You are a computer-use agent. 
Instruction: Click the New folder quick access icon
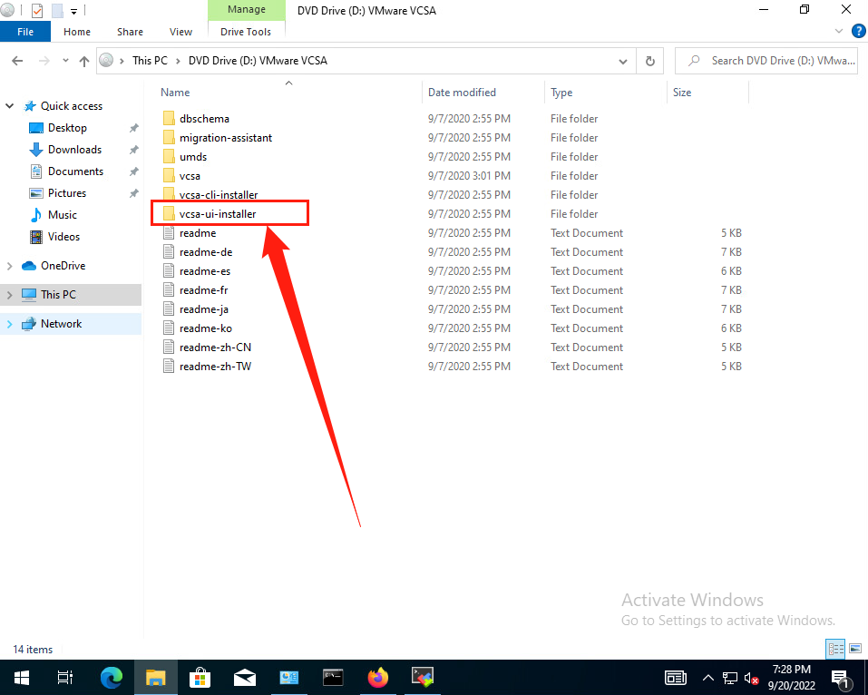click(x=57, y=10)
